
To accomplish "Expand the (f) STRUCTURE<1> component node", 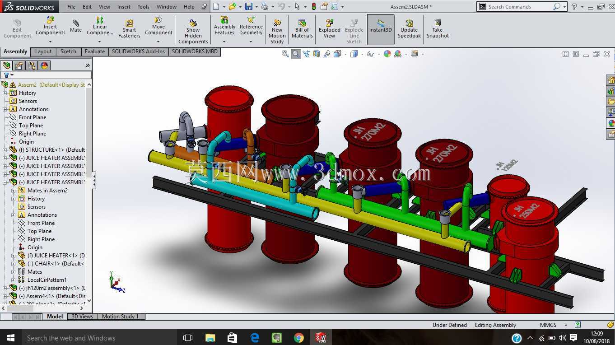I will click(5, 150).
